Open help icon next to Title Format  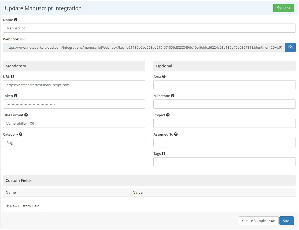click(26, 115)
